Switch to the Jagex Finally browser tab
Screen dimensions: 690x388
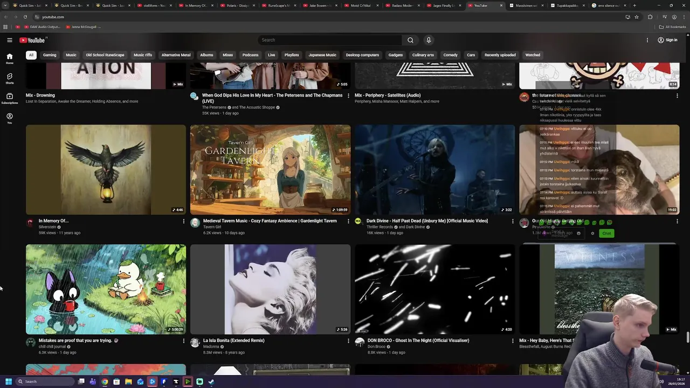(444, 5)
